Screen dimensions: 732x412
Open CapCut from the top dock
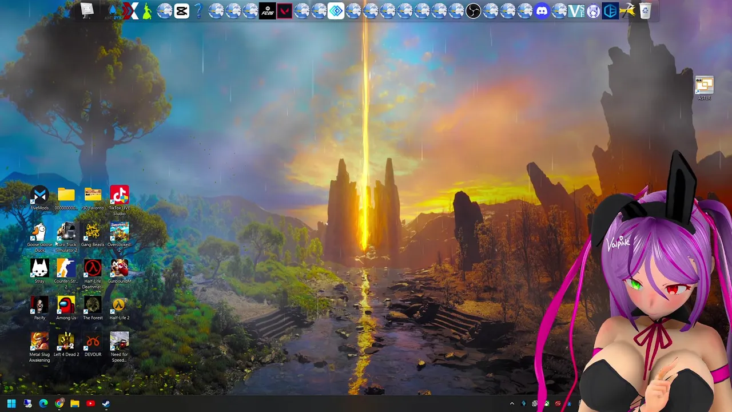point(182,11)
